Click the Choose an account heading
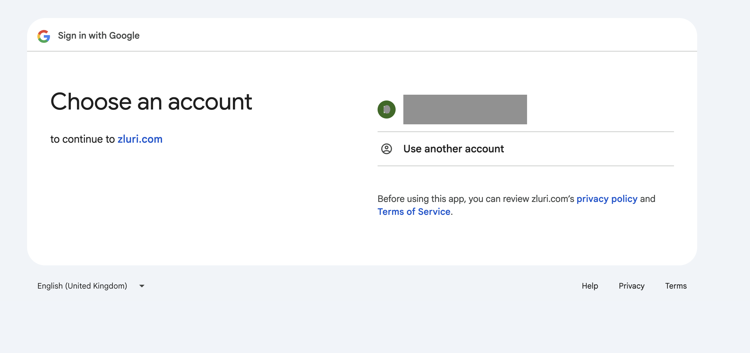The height and width of the screenshot is (353, 750). tap(151, 102)
